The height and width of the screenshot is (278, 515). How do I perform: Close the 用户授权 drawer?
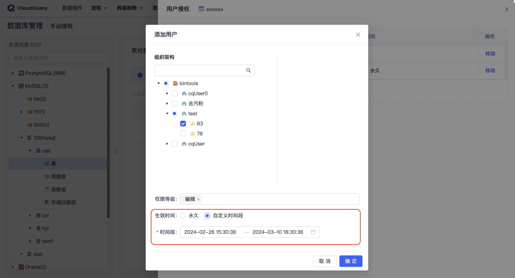(506, 9)
